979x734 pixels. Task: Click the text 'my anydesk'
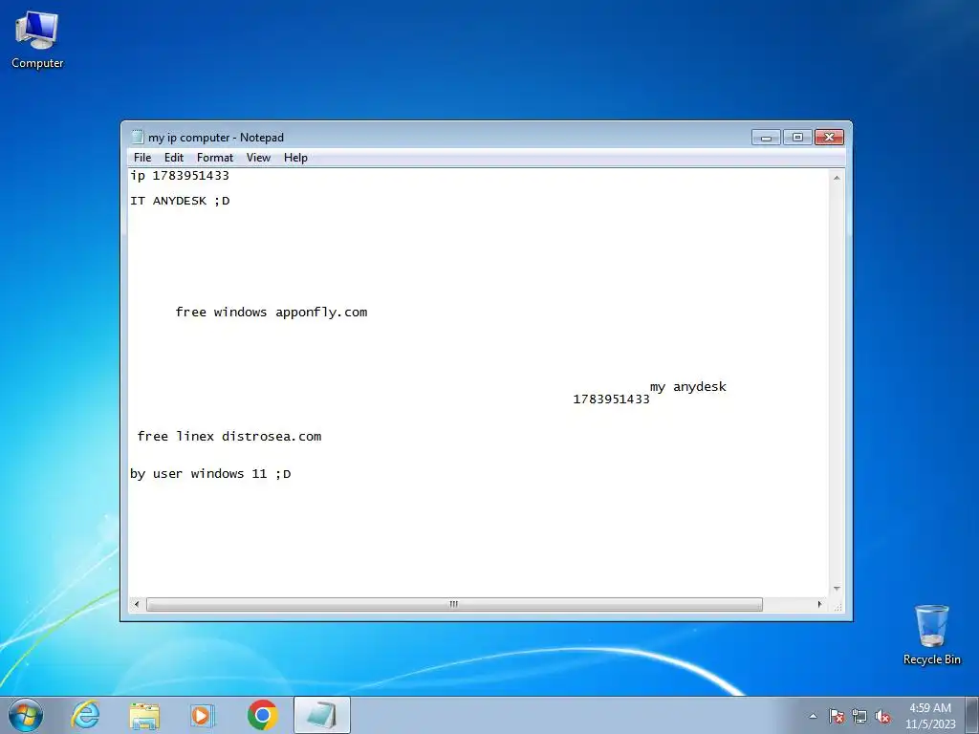688,387
